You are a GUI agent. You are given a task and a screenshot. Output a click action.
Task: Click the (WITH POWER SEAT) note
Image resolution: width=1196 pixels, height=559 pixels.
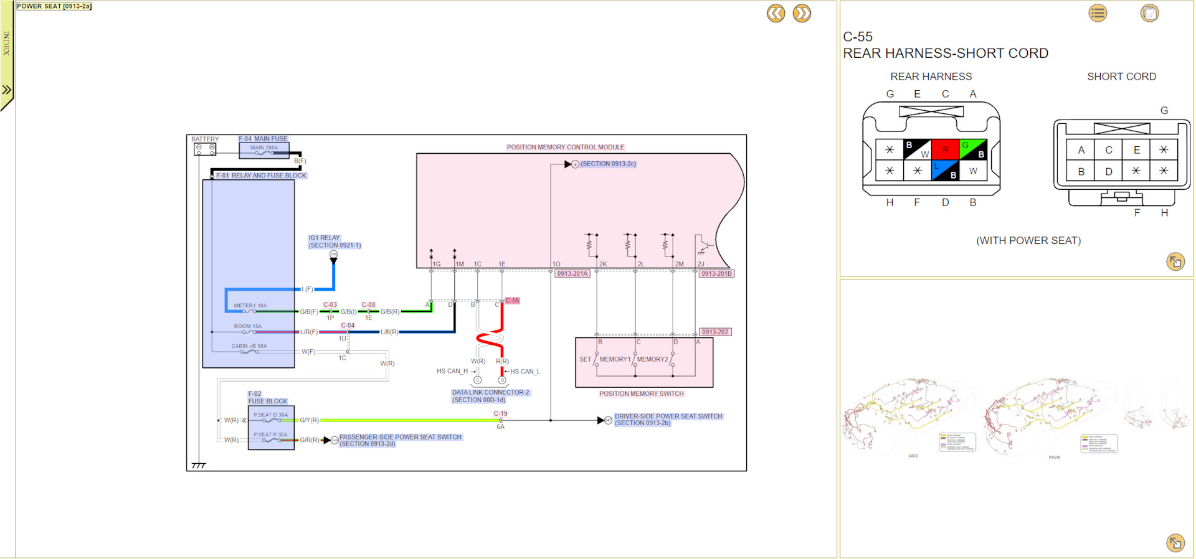[1028, 241]
